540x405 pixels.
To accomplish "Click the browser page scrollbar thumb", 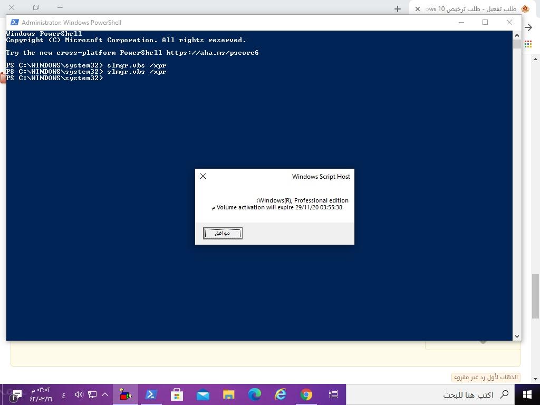I will 535,296.
